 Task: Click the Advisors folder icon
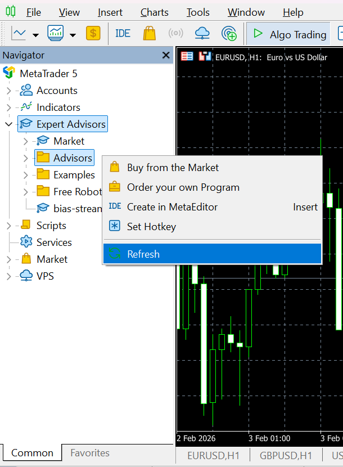(x=43, y=157)
